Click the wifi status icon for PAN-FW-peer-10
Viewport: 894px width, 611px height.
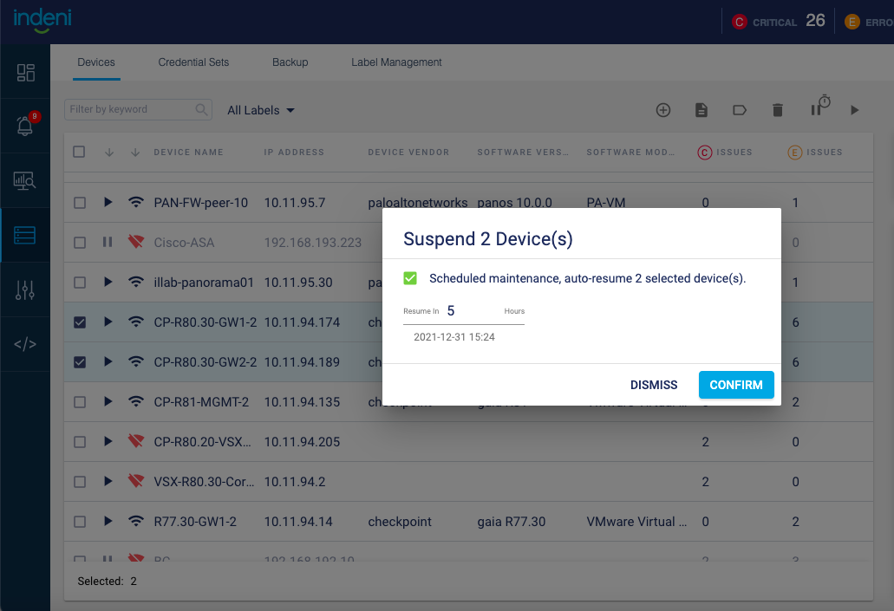coord(135,202)
